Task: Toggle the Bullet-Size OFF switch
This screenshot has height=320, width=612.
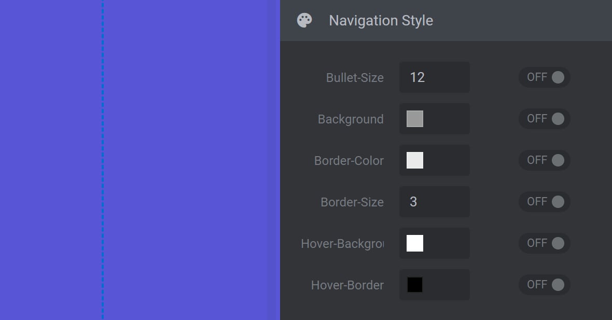Action: [x=545, y=77]
